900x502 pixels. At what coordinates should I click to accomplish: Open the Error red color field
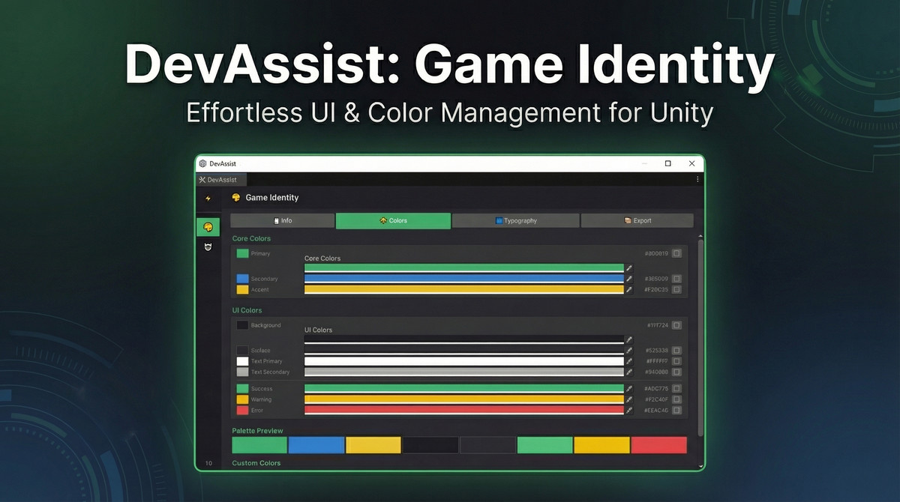464,410
